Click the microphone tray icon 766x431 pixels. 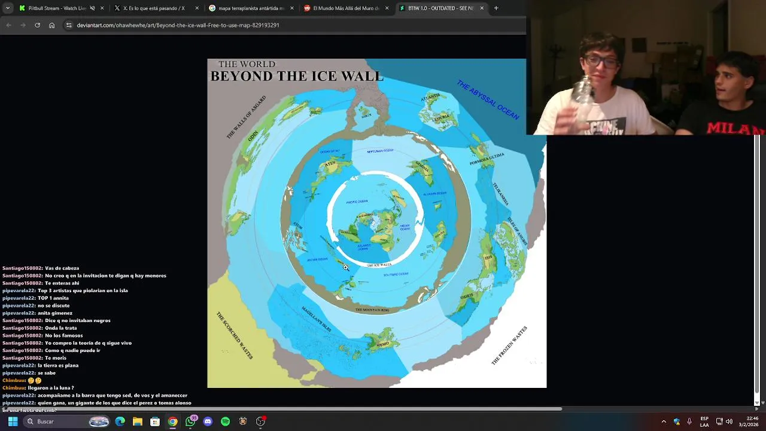click(x=689, y=421)
